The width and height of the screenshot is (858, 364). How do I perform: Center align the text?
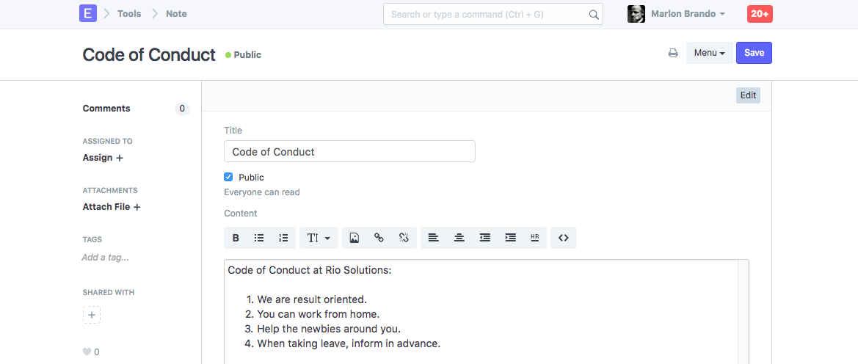click(x=459, y=238)
